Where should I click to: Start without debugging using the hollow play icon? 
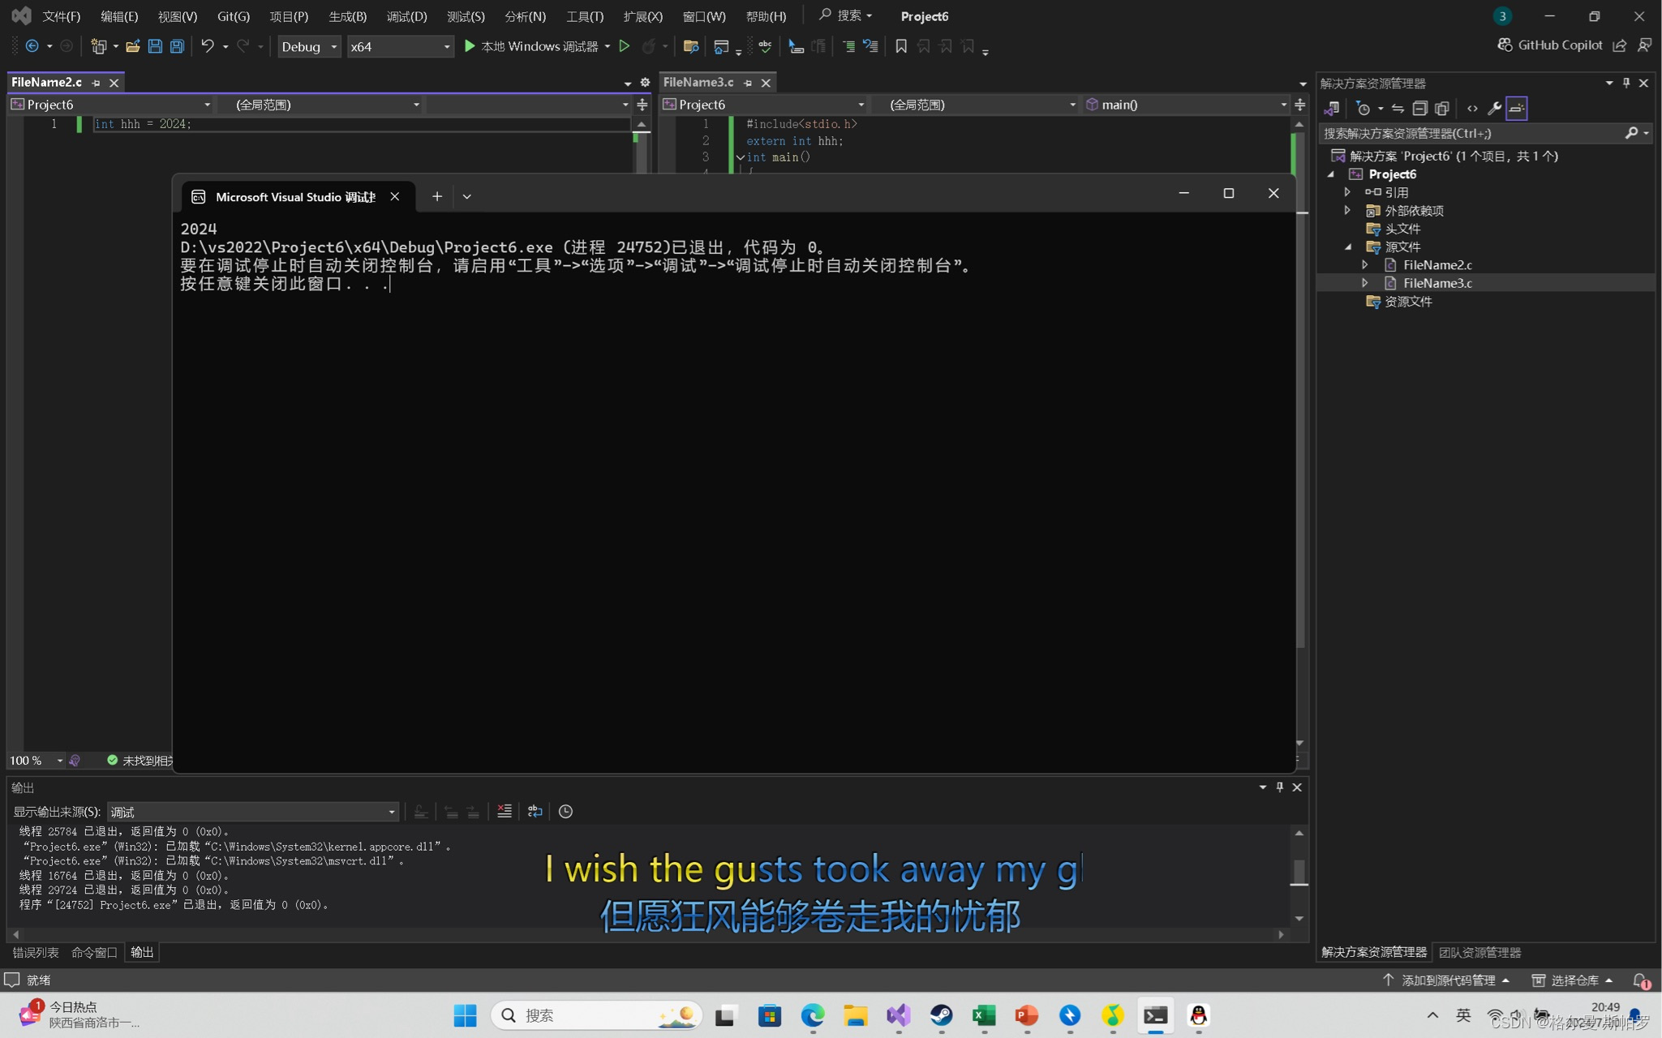(x=625, y=46)
